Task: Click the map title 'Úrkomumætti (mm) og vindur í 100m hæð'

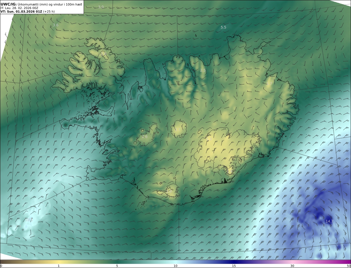Action: click(x=50, y=4)
